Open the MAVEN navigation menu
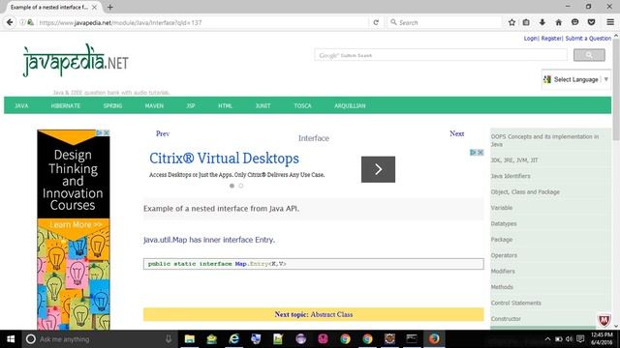620x348 pixels. 154,105
